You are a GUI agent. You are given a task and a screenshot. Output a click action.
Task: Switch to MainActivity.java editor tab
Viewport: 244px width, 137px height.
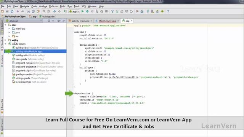107,21
